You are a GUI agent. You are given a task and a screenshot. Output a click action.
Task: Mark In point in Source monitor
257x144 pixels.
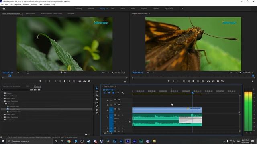point(45,81)
